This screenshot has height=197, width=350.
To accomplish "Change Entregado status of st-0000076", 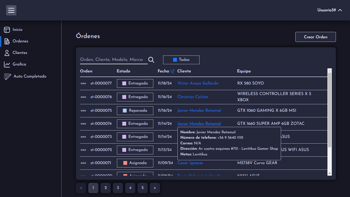I will (x=135, y=97).
